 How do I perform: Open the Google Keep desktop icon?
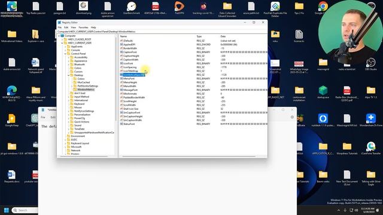pos(12,121)
